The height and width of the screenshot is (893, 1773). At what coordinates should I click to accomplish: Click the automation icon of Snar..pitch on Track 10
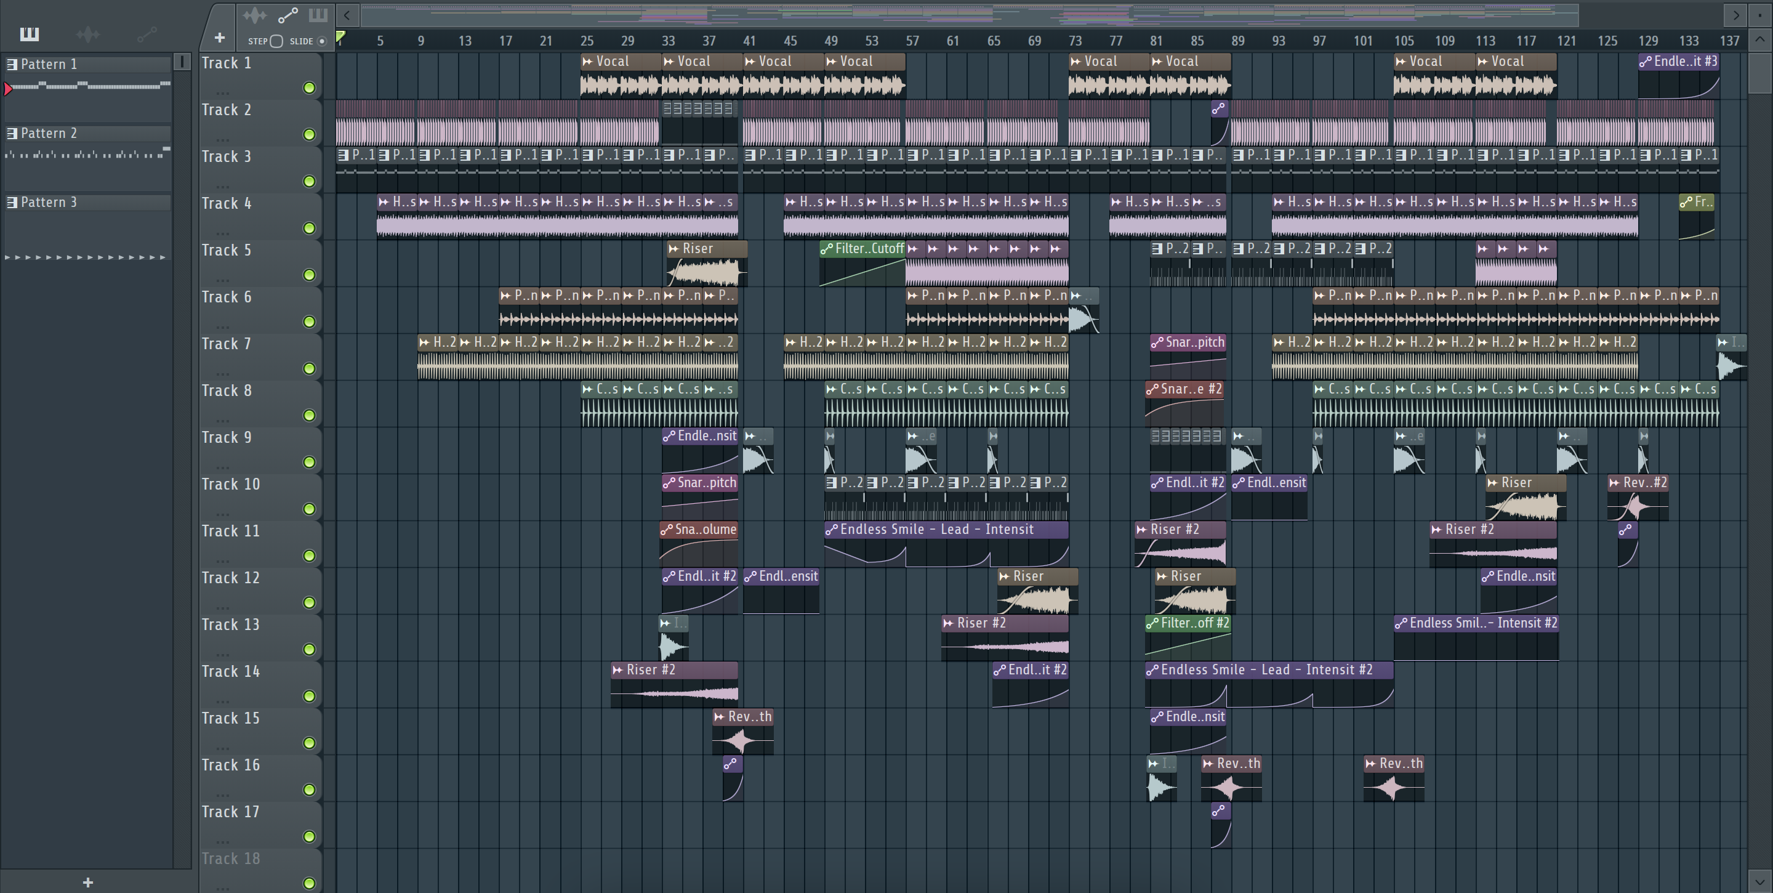click(x=669, y=483)
